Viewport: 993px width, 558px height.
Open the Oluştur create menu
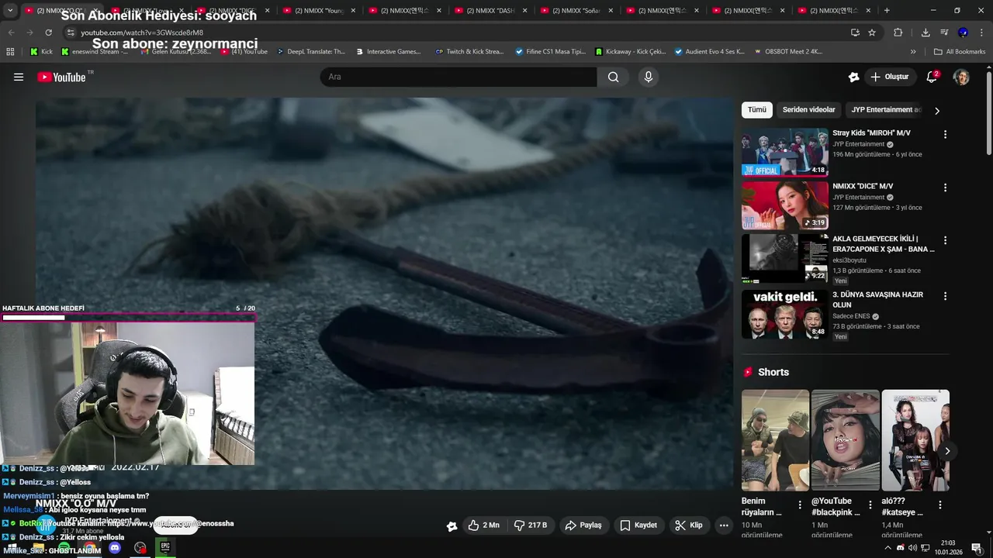click(889, 77)
